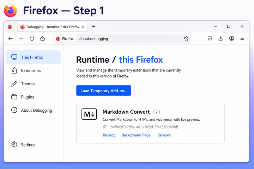Click the Firefox view icon beside the tab
This screenshot has width=254, height=169.
click(x=10, y=27)
